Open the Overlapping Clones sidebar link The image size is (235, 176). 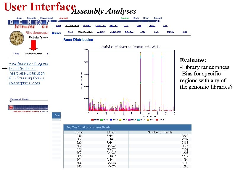(x=24, y=83)
